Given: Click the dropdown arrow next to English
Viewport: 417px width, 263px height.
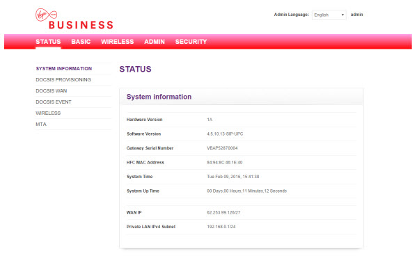Looking at the screenshot, I should click(343, 15).
